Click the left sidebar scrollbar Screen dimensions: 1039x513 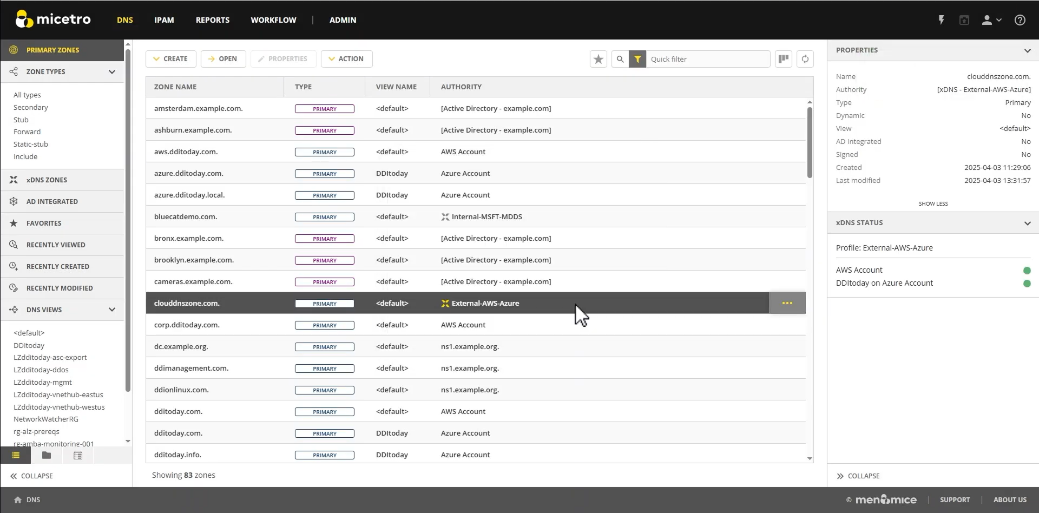point(128,220)
